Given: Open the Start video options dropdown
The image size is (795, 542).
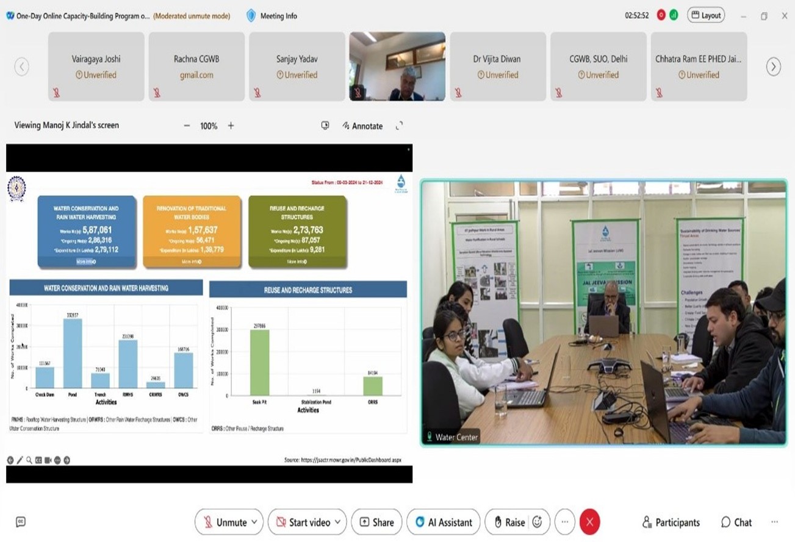Looking at the screenshot, I should point(336,522).
